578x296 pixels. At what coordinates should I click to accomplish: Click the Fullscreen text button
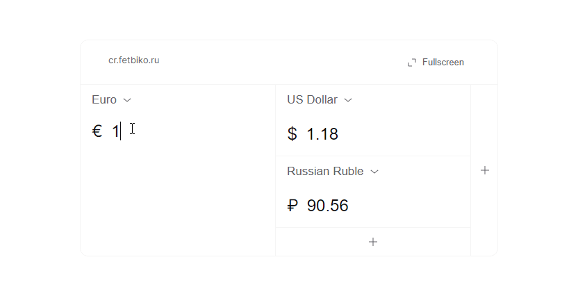pos(443,63)
